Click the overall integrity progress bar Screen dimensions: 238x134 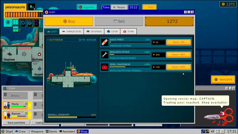tap(72, 117)
